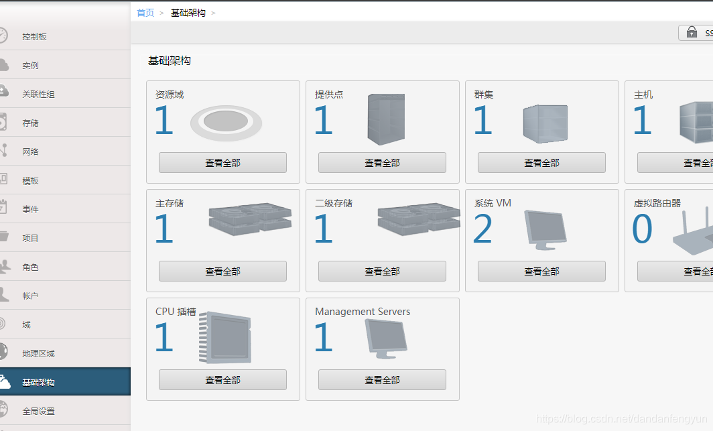Click 查看全部 under Management Servers
Viewport: 713px width, 431px height.
(x=382, y=379)
